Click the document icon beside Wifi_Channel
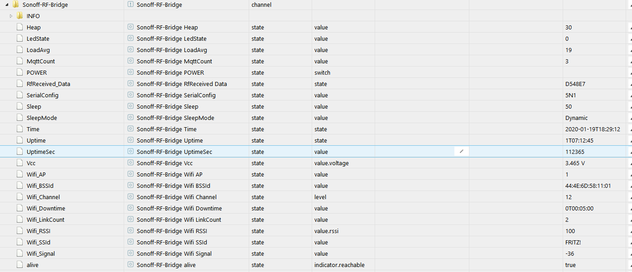This screenshot has width=632, height=272. point(19,197)
